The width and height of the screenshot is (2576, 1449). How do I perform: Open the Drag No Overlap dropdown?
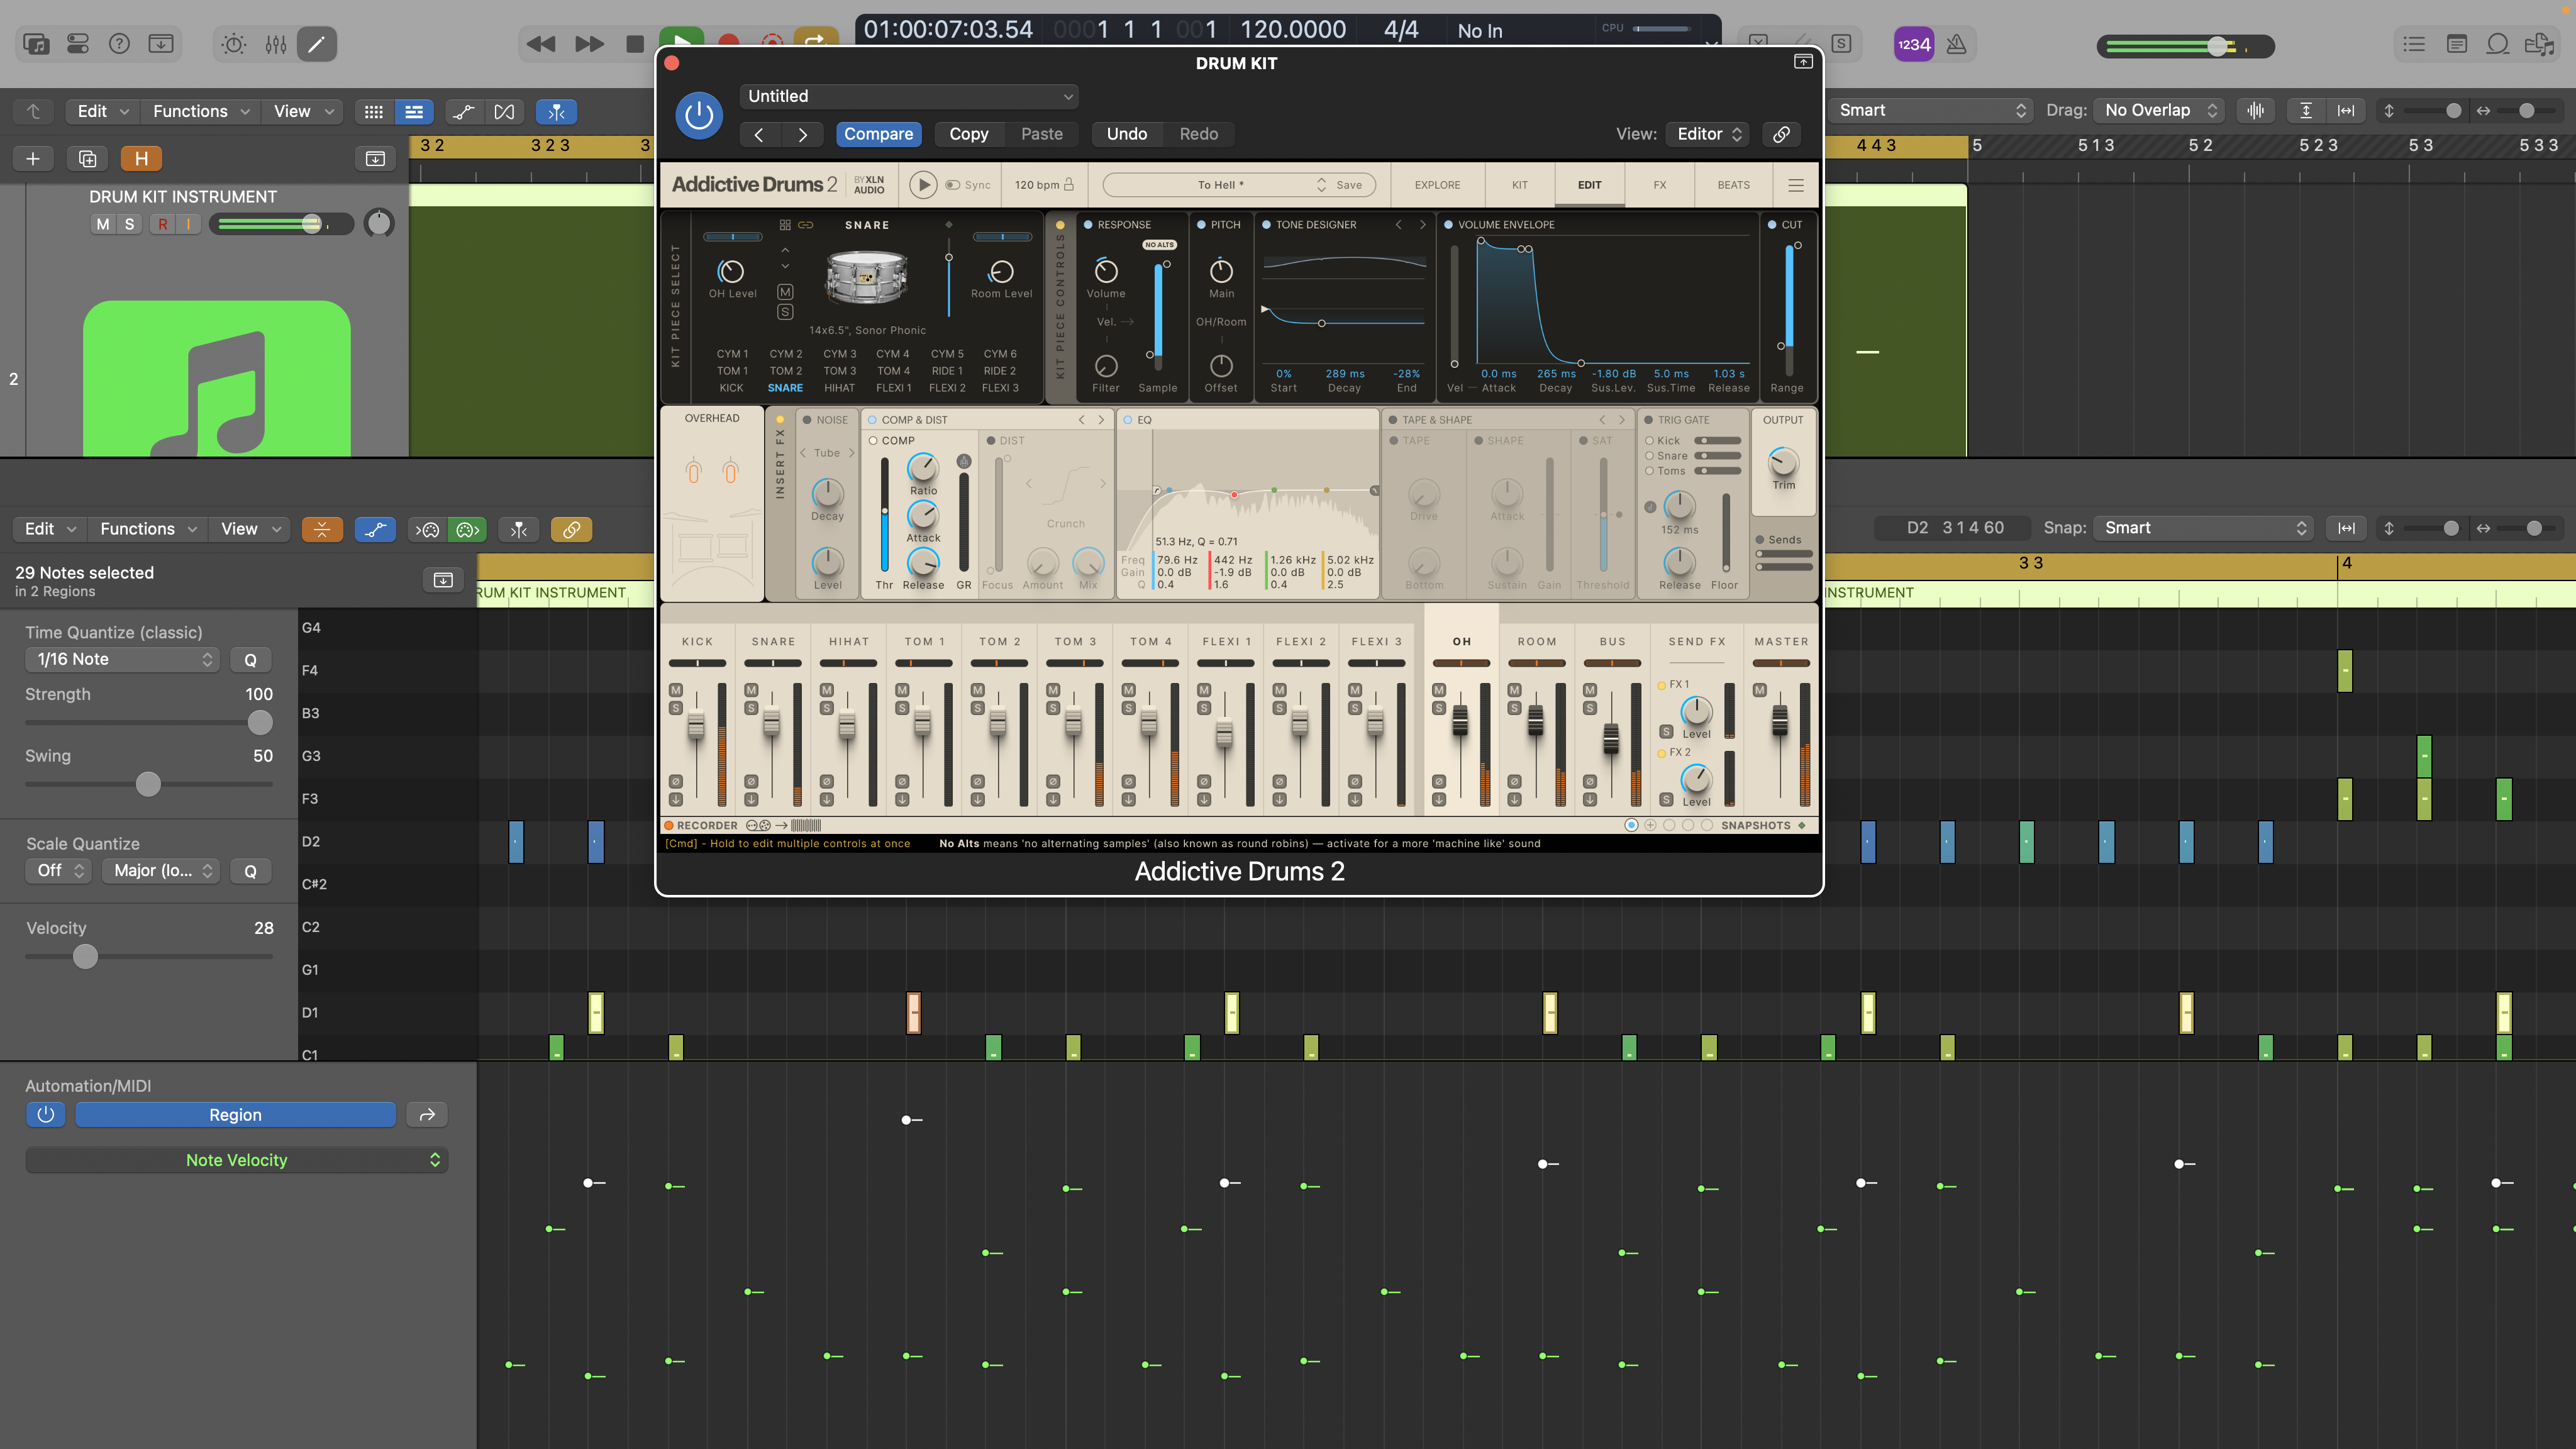click(2160, 110)
